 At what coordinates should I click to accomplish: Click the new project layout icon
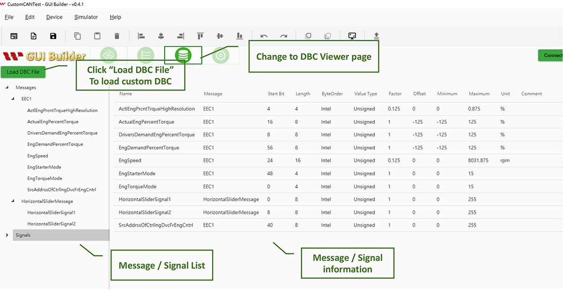tap(14, 36)
